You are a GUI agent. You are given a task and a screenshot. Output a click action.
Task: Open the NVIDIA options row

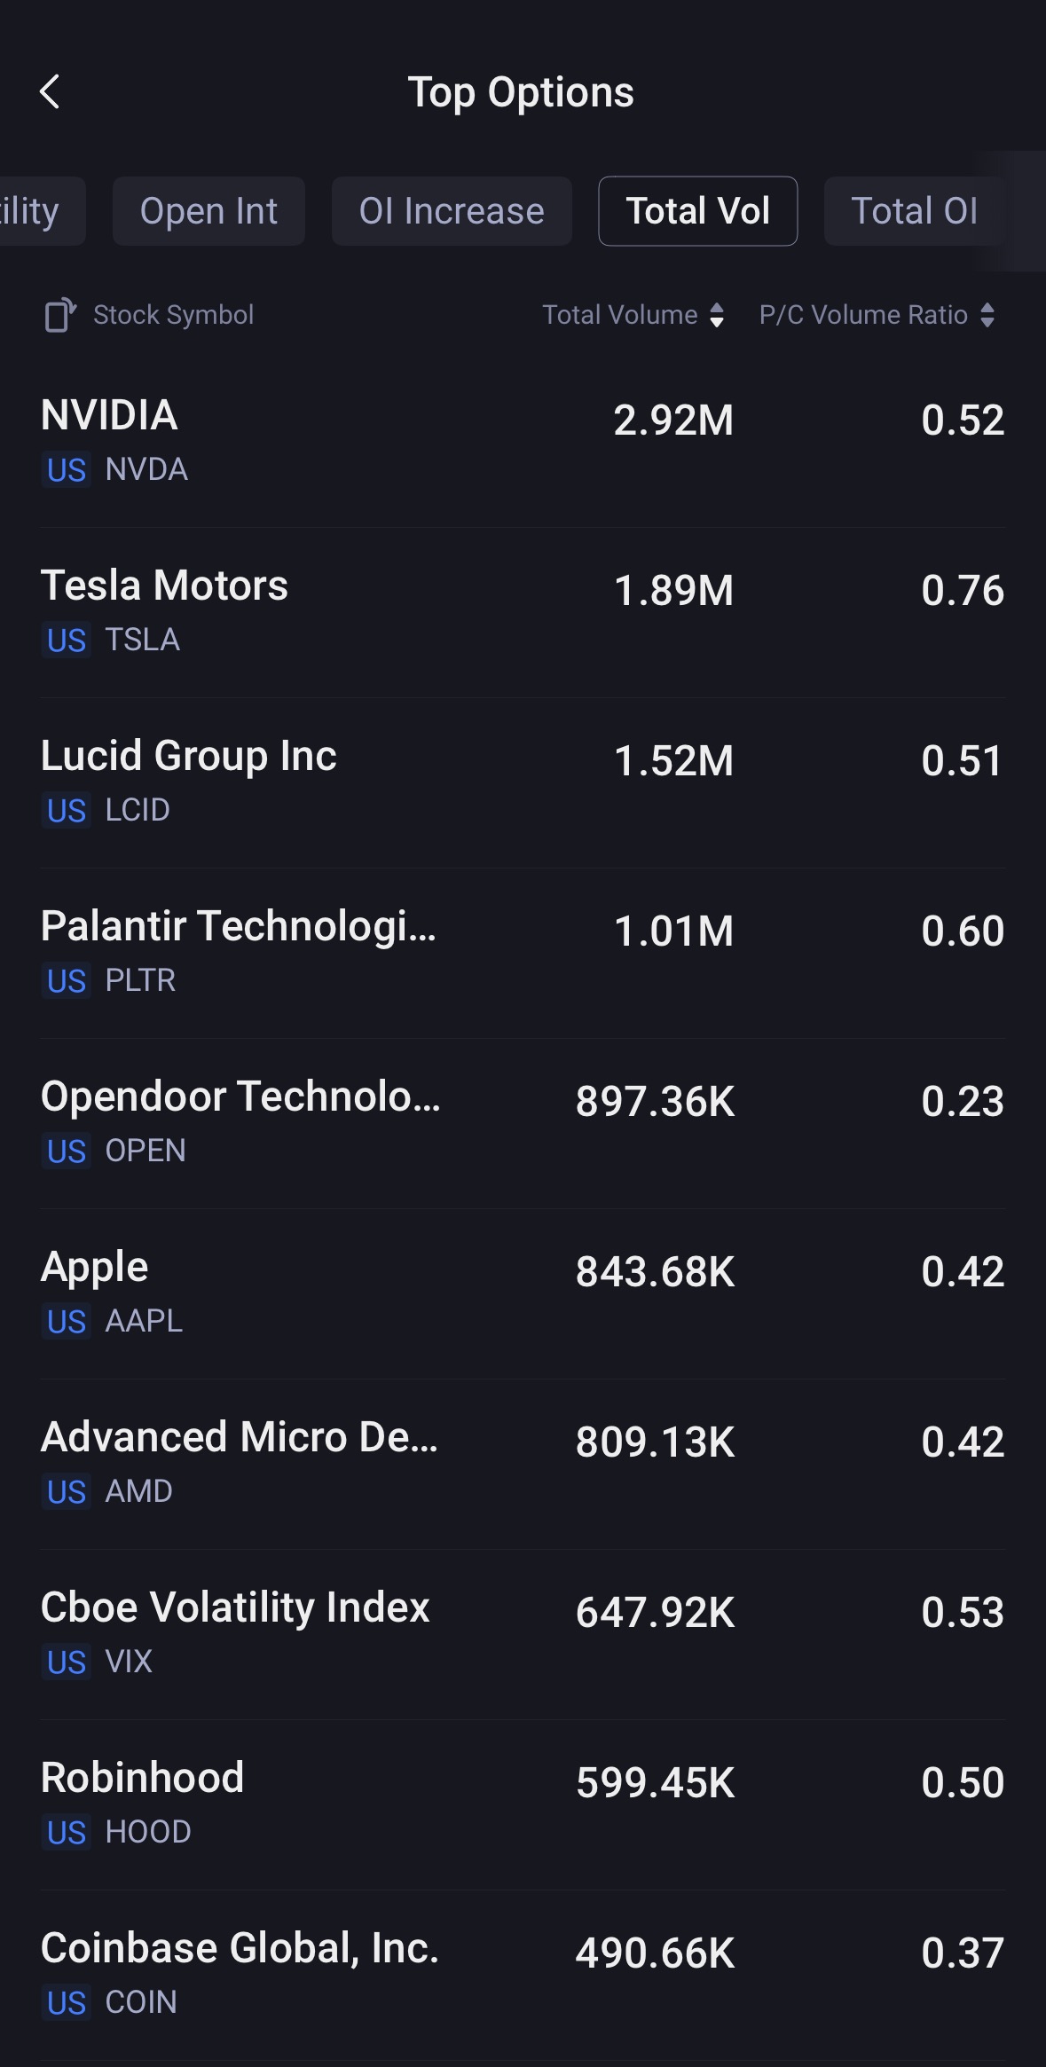point(523,441)
